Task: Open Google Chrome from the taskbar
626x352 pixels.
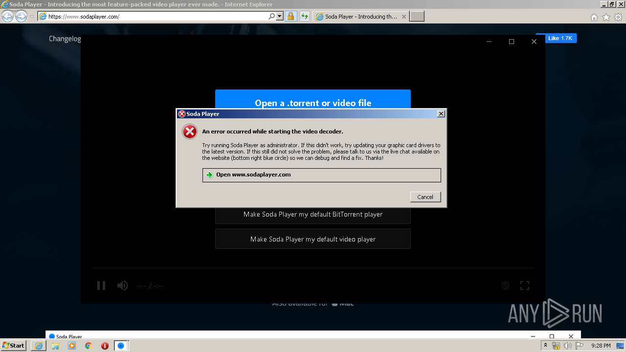Action: click(89, 346)
